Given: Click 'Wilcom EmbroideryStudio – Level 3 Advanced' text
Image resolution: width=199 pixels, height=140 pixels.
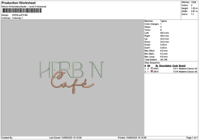Looking at the screenshot, I should (x=24, y=7).
